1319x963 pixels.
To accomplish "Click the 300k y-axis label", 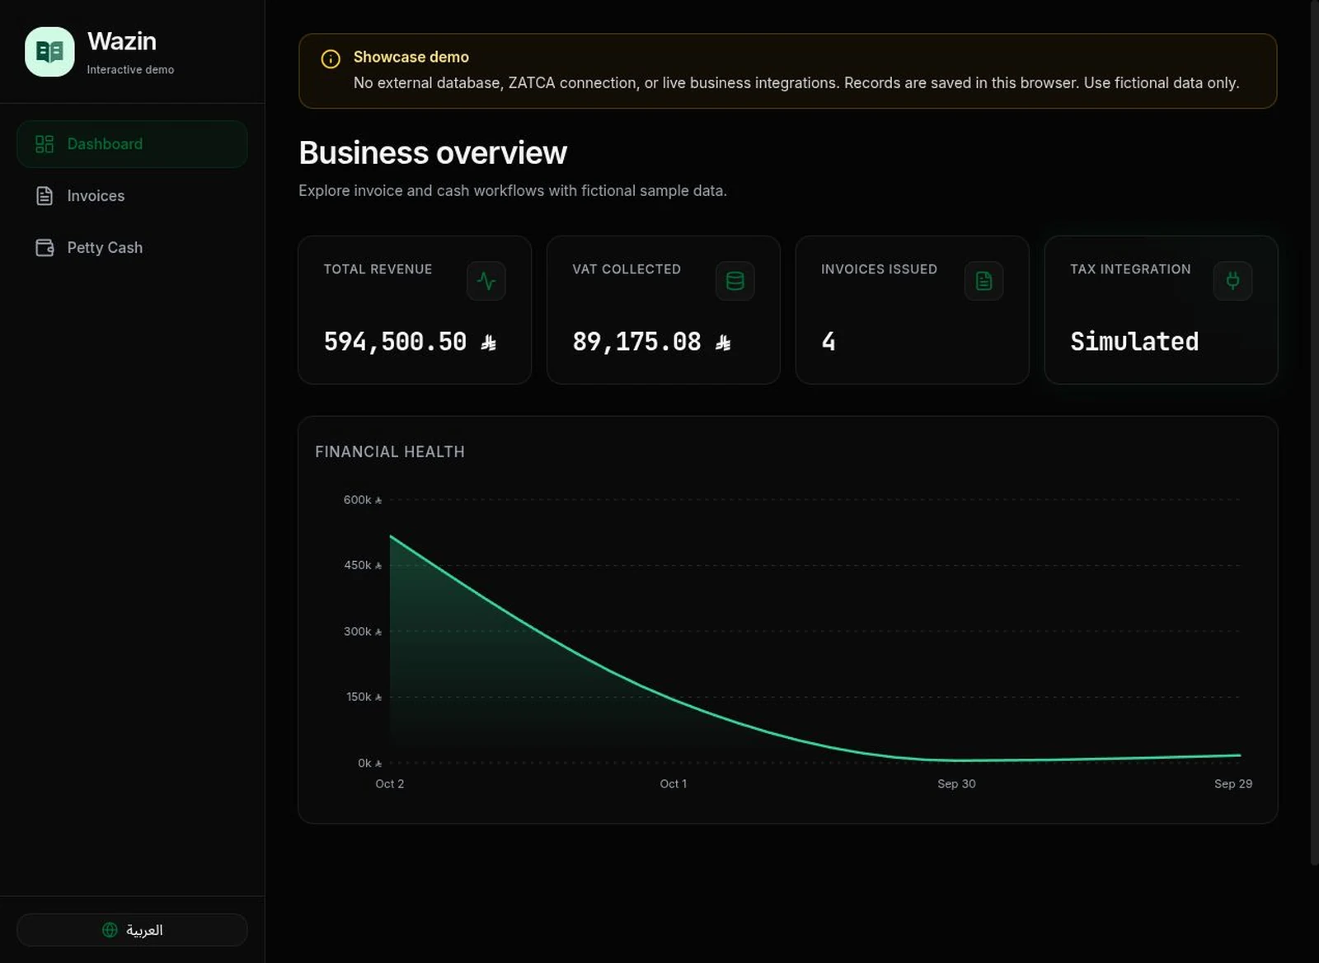I will click(x=363, y=631).
